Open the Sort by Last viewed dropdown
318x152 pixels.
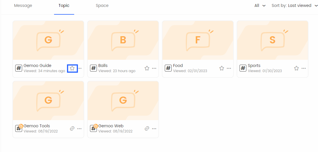click(x=294, y=6)
